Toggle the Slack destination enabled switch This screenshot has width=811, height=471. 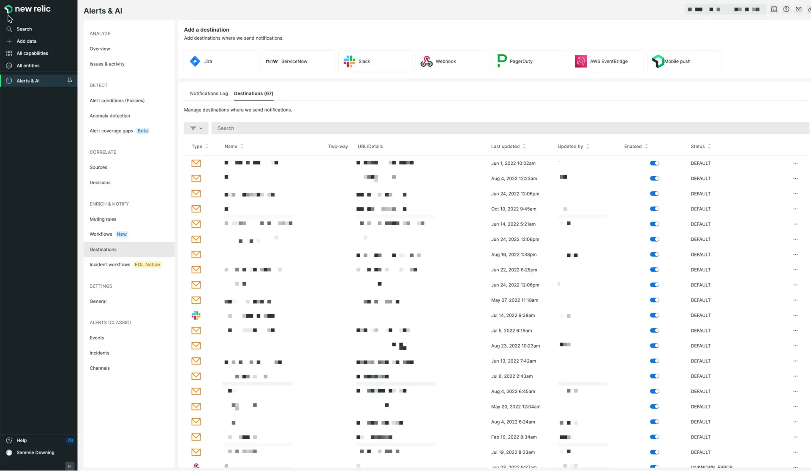(654, 315)
